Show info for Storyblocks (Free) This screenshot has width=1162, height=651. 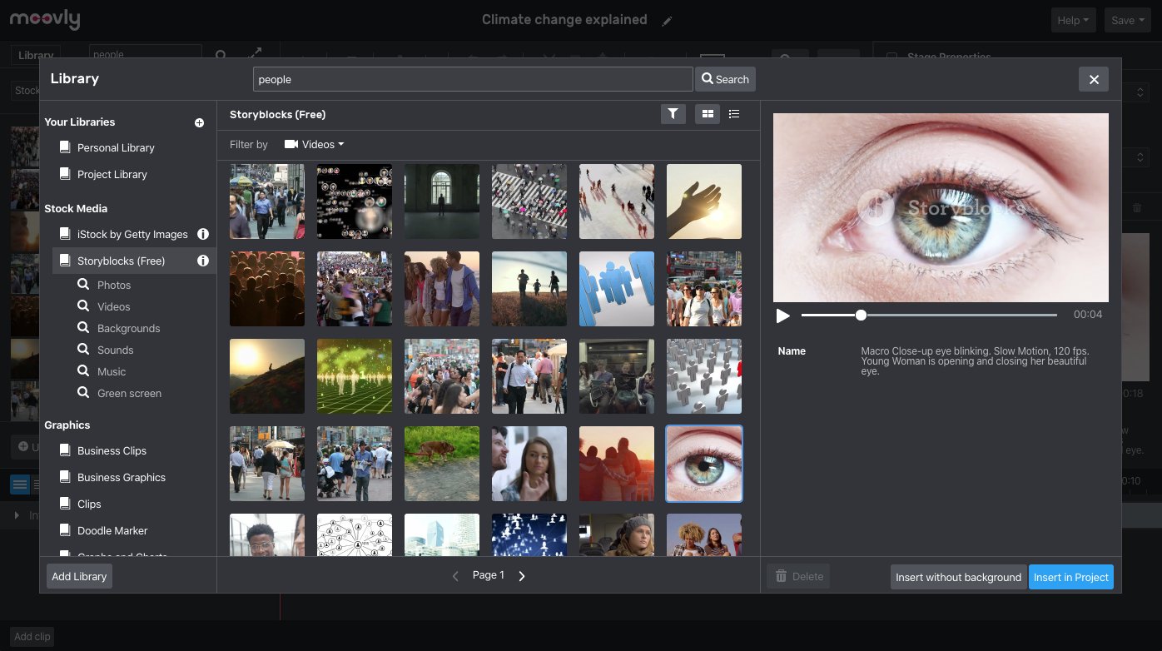[202, 261]
